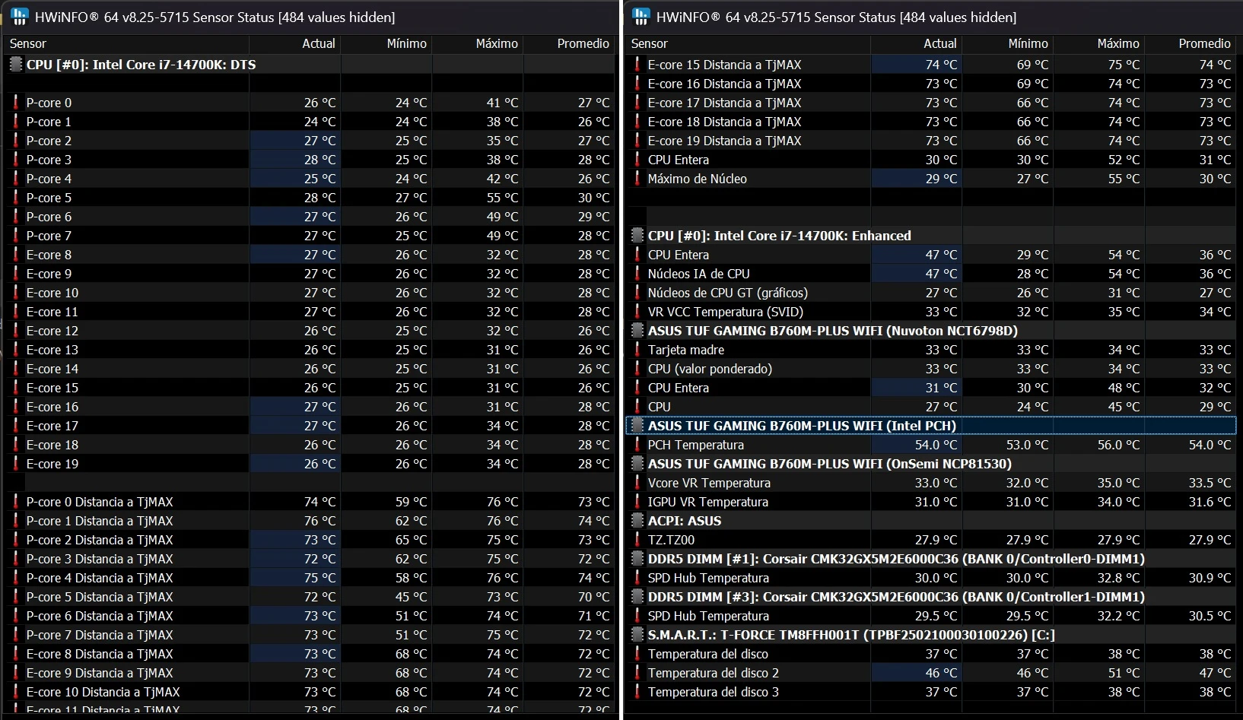
Task: Click chip icon beside Nuvoton NCT6798D header
Action: pyautogui.click(x=637, y=331)
